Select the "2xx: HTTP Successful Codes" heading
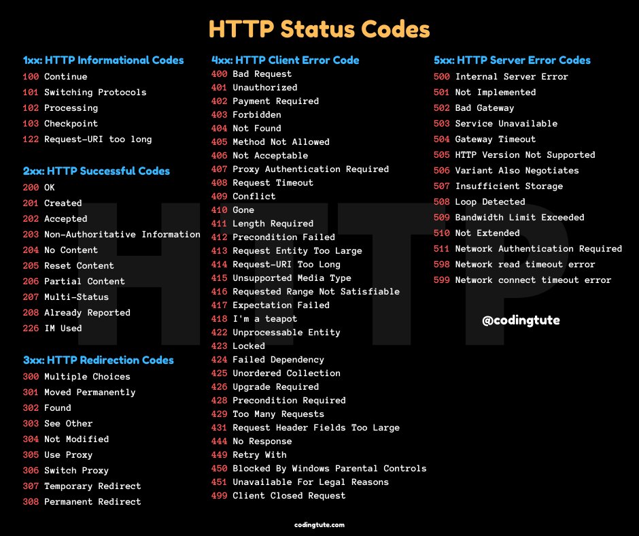This screenshot has height=536, width=639. [x=96, y=171]
